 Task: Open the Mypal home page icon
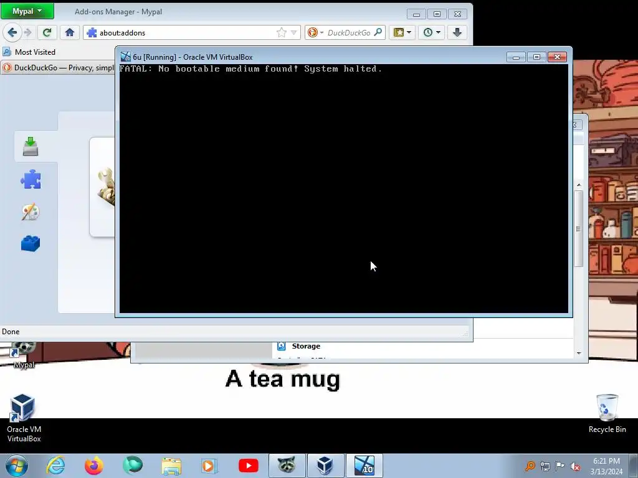pyautogui.click(x=70, y=32)
